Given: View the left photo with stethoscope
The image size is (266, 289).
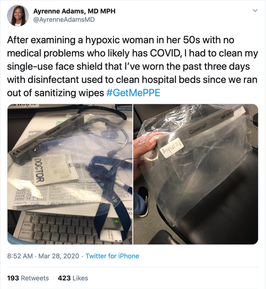Looking at the screenshot, I should pos(70,174).
